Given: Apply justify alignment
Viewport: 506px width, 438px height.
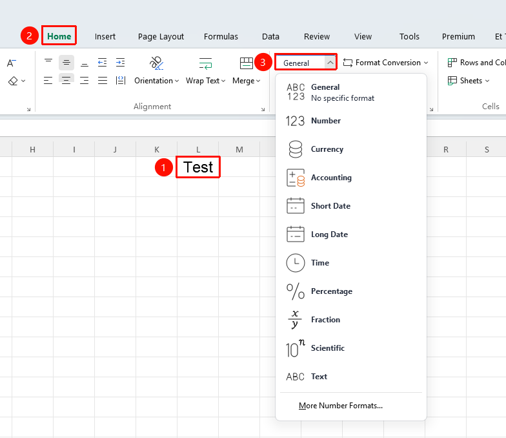Looking at the screenshot, I should [x=103, y=80].
